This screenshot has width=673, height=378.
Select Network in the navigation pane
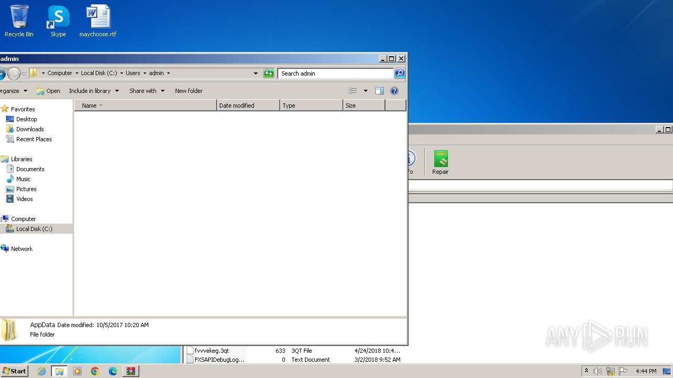[22, 249]
